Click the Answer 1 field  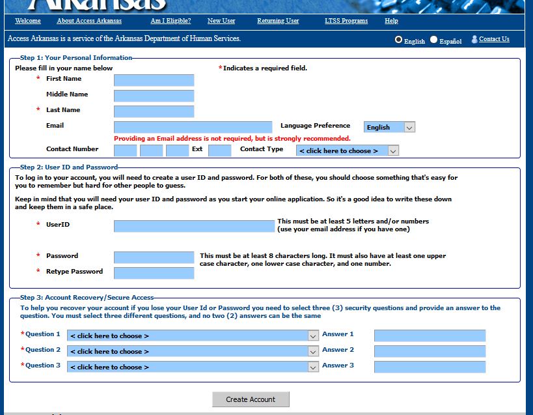[x=430, y=336]
